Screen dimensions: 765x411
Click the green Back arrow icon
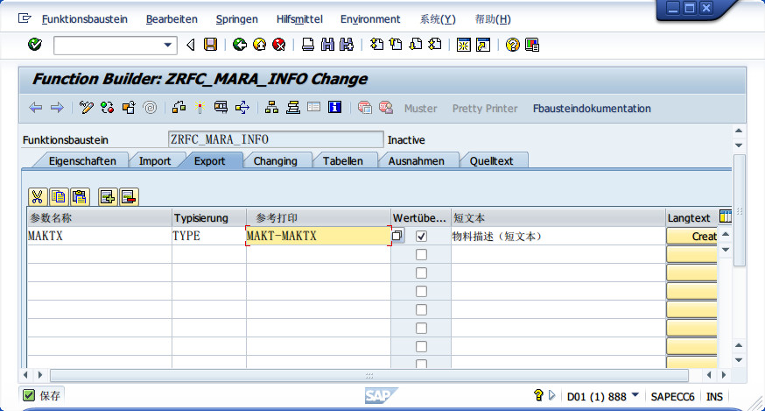pos(239,45)
